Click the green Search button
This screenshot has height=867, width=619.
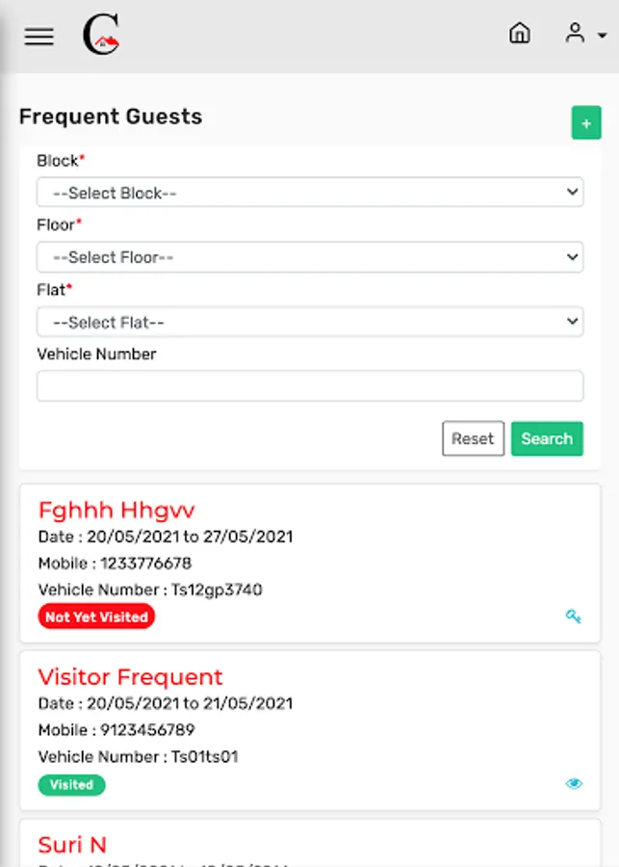point(547,438)
